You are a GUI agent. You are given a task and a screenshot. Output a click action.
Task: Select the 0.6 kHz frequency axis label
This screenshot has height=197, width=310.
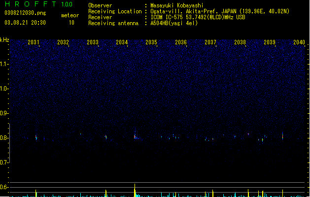4,187
